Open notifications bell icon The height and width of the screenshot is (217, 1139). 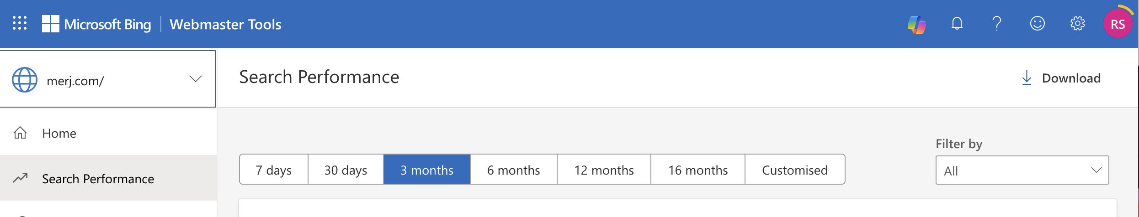(957, 24)
